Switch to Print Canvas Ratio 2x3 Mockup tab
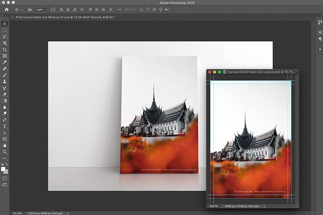The width and height of the screenshot is (323, 215). click(65, 17)
